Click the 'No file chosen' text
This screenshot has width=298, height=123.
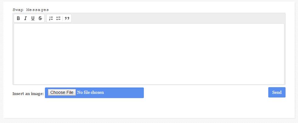pyautogui.click(x=90, y=93)
